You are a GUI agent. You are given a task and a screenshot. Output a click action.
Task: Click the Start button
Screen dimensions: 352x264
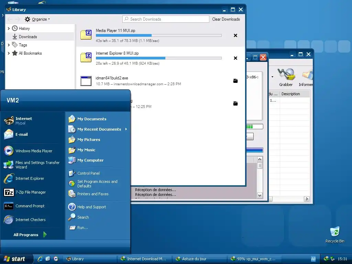(16, 259)
